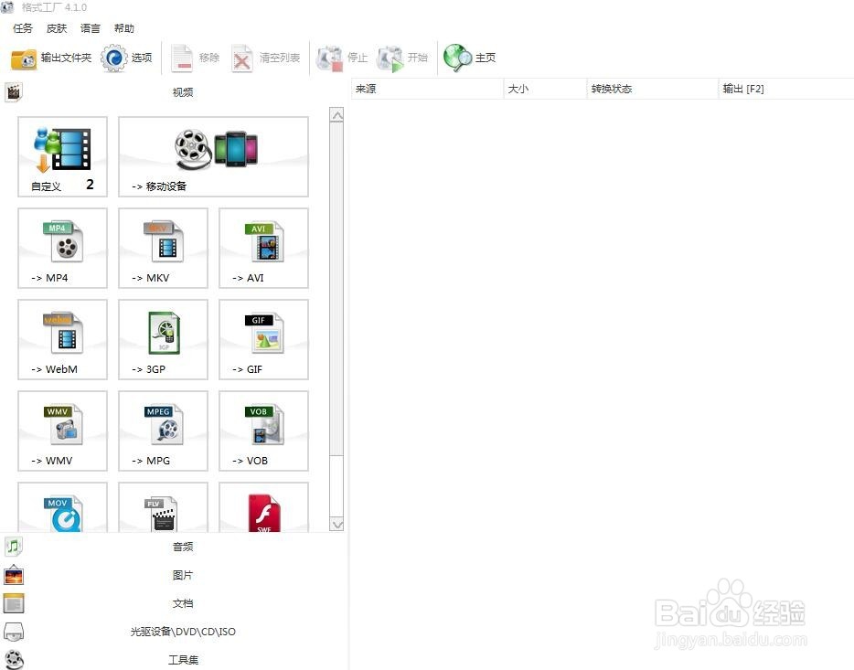Screen dimensions: 854x670
Task: Collapse the 视频 video category header
Action: [x=173, y=92]
